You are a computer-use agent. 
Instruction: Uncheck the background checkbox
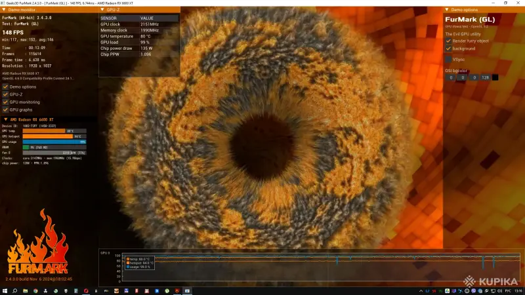(x=448, y=49)
